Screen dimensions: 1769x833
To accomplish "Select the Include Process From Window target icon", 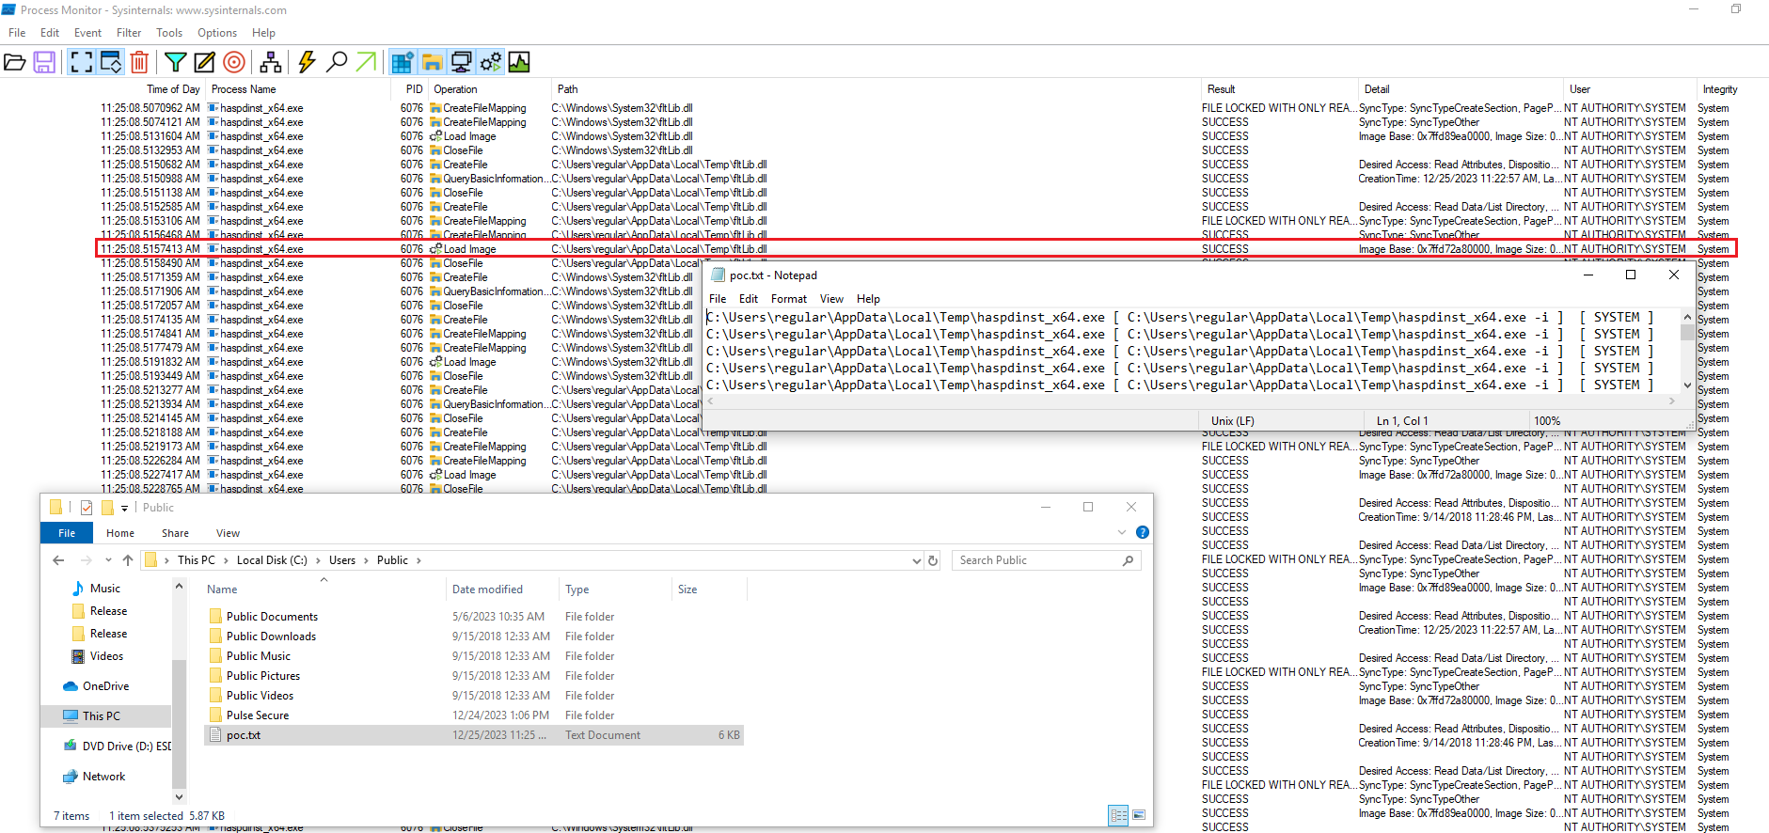I will click(234, 62).
